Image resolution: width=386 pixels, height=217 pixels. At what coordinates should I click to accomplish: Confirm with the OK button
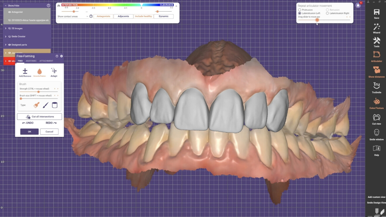pos(29,132)
